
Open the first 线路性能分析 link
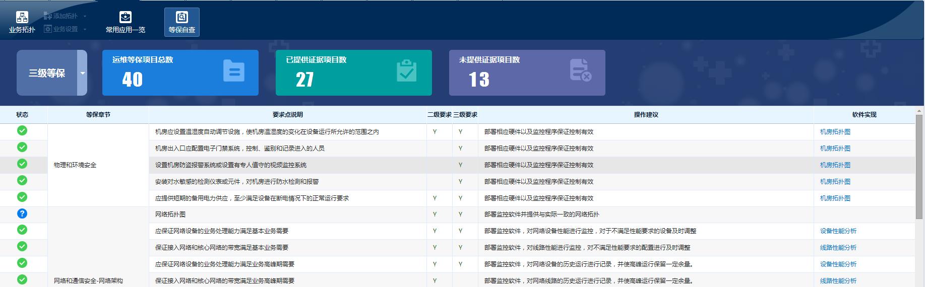(x=838, y=248)
